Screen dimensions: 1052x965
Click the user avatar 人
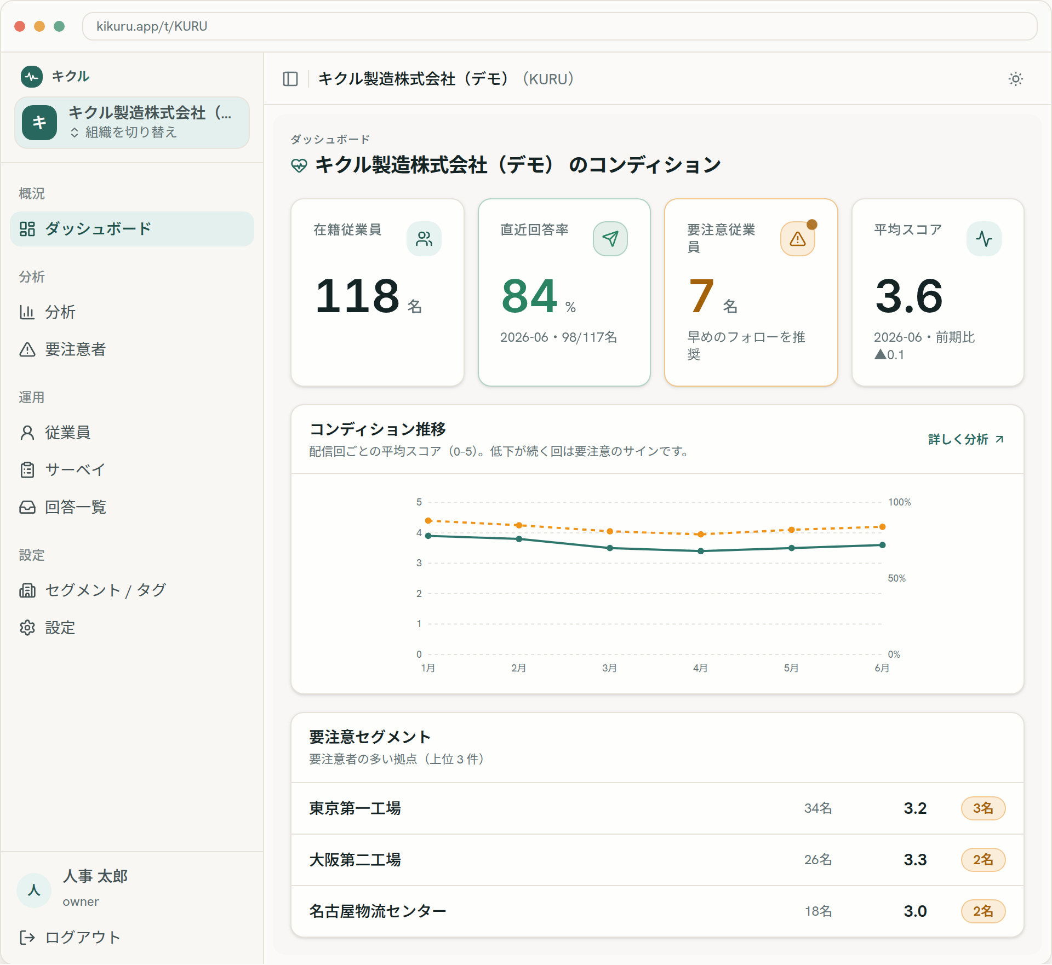click(x=34, y=890)
